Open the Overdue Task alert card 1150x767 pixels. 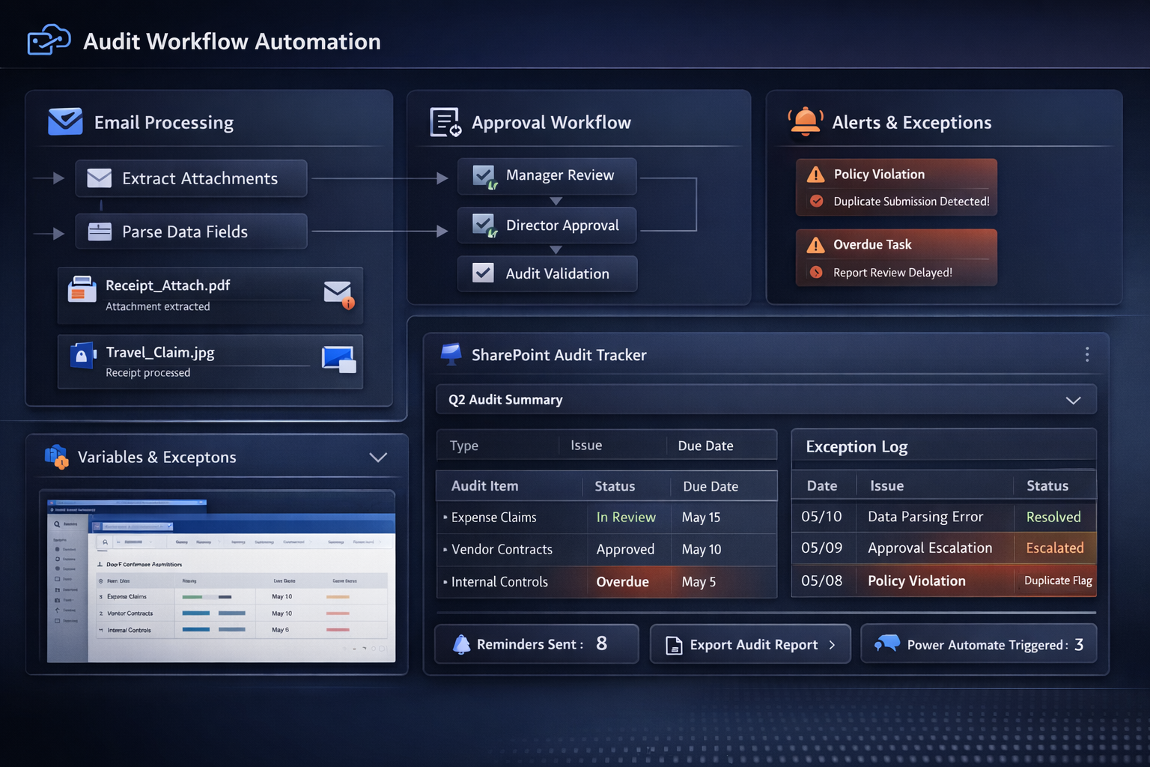point(896,258)
